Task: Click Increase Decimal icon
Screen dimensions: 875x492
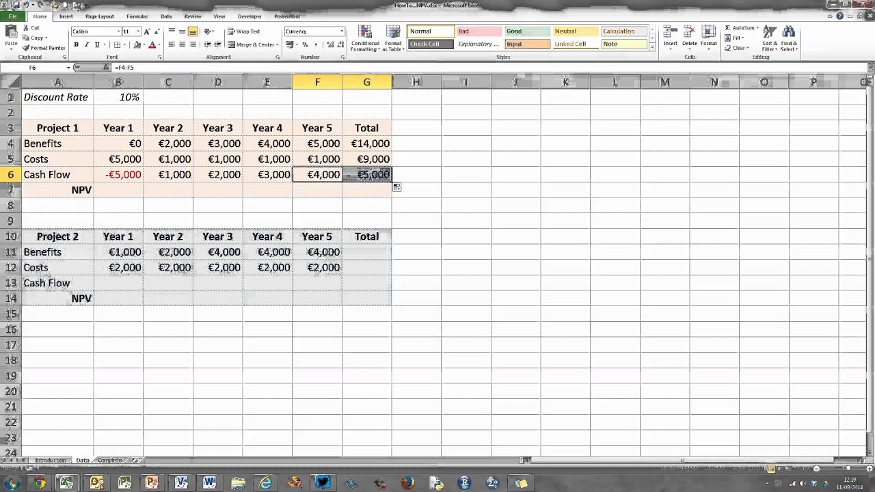Action: point(330,44)
